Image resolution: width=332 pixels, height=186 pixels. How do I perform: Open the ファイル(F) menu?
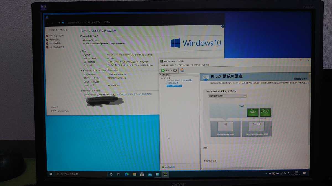pyautogui.click(x=164, y=65)
